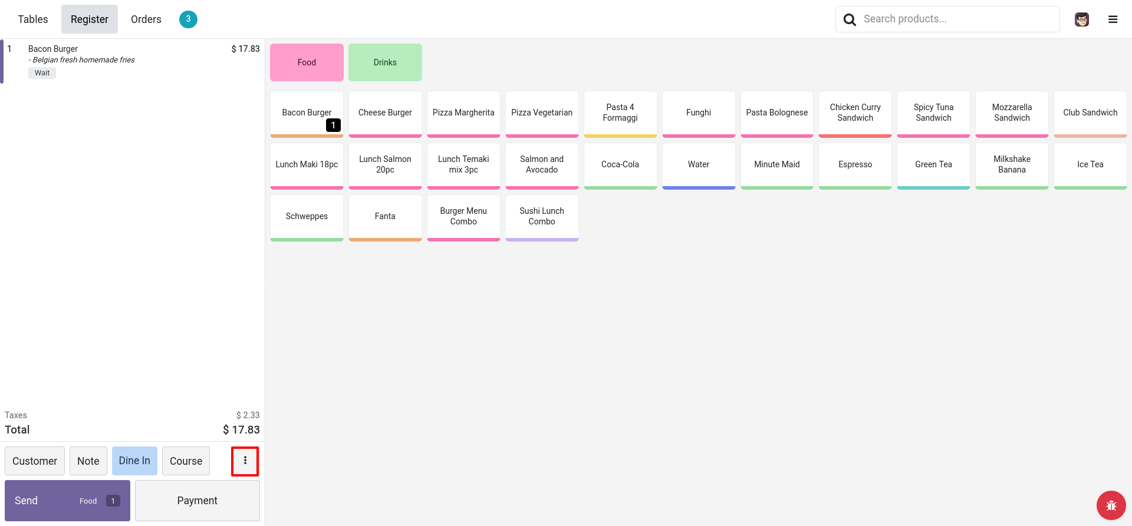Filter products by Food category
The width and height of the screenshot is (1132, 526).
tap(307, 62)
